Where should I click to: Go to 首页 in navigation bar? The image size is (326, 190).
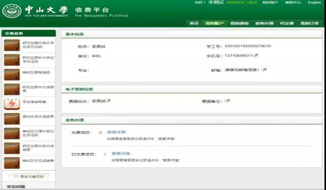tap(194, 23)
